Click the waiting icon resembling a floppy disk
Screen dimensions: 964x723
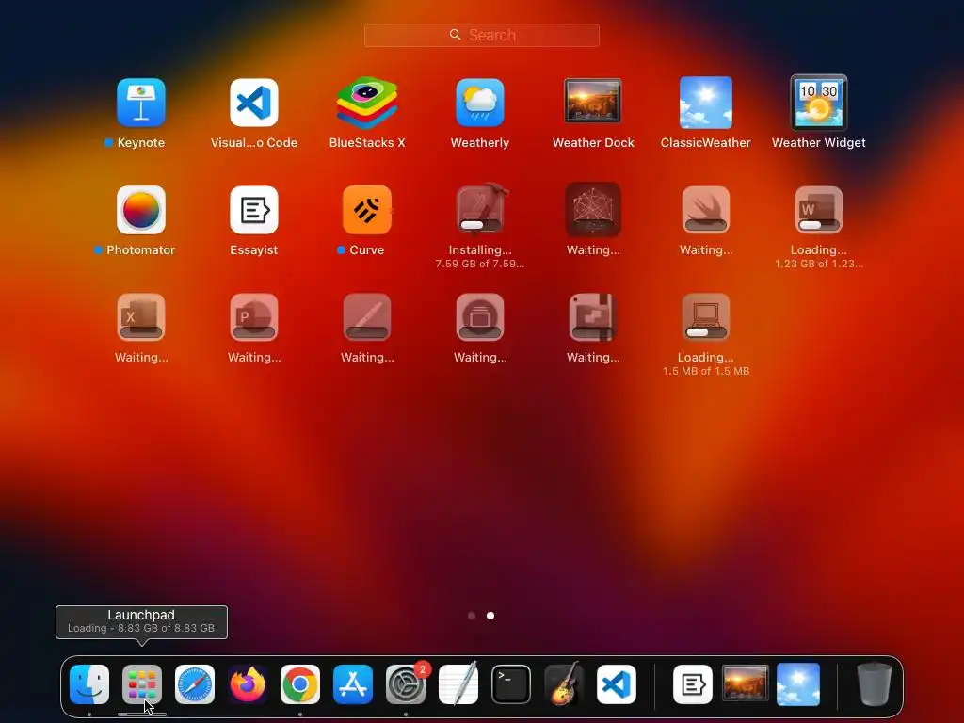[x=593, y=317]
